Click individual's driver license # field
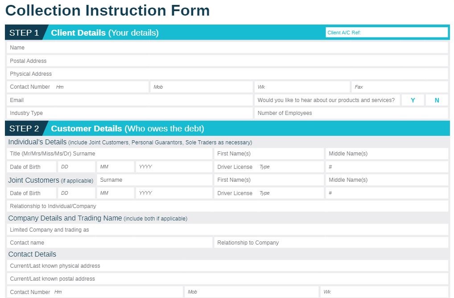454x298 pixels. 387,167
